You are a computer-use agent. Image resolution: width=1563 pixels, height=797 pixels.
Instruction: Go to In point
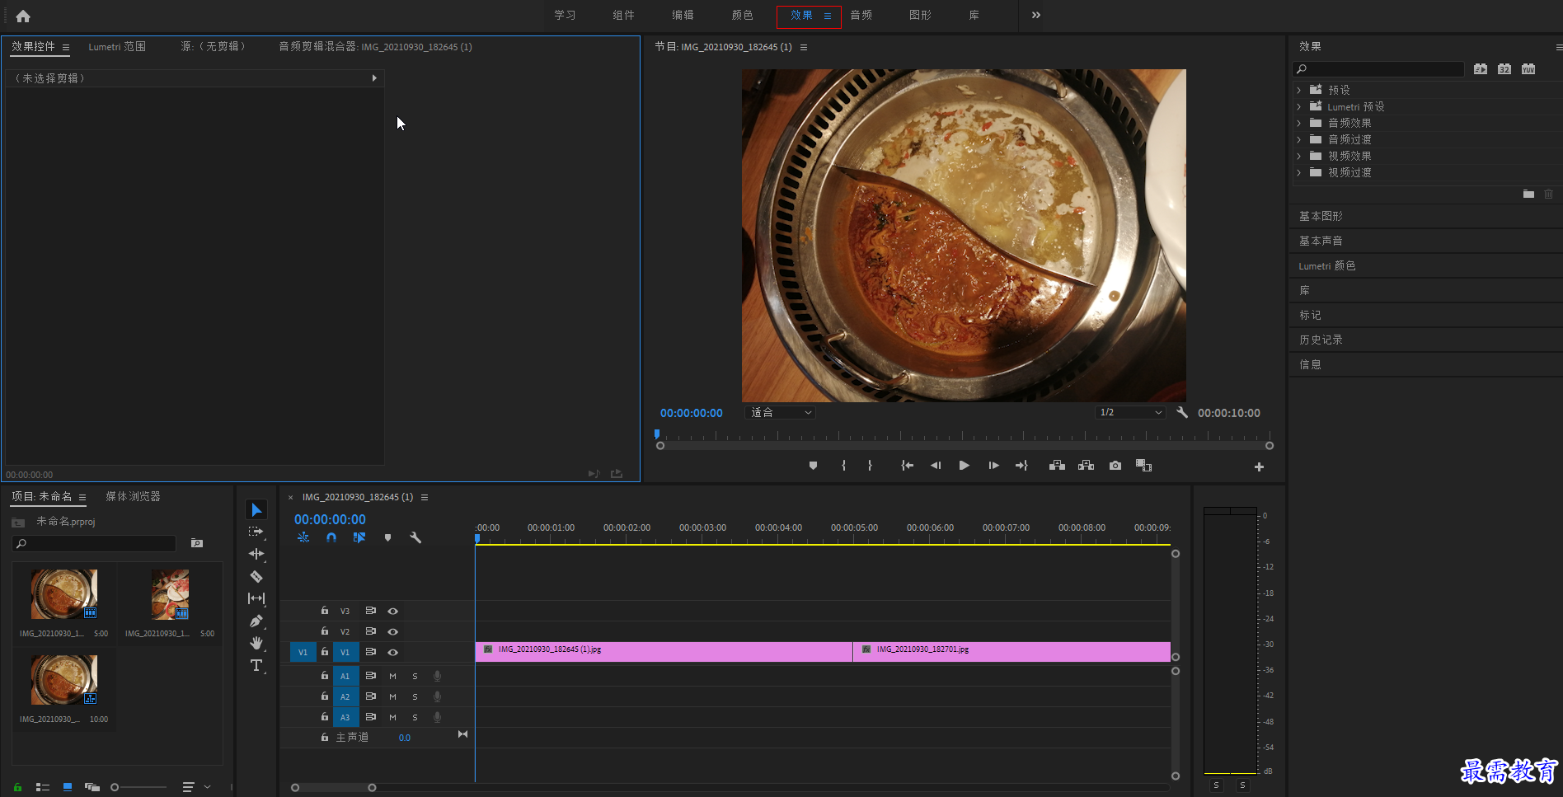click(907, 466)
